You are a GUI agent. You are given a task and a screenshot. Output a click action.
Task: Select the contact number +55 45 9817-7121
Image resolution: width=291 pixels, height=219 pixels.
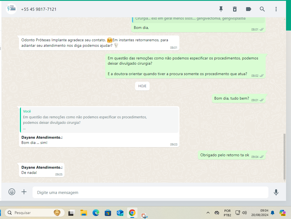point(39,9)
